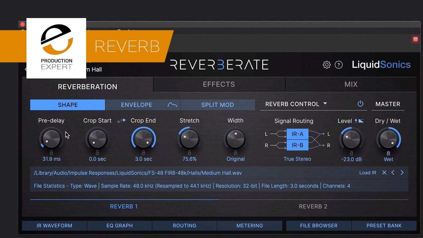Image resolution: width=423 pixels, height=238 pixels.
Task: Click the 75.6% stretch value
Action: [189, 159]
